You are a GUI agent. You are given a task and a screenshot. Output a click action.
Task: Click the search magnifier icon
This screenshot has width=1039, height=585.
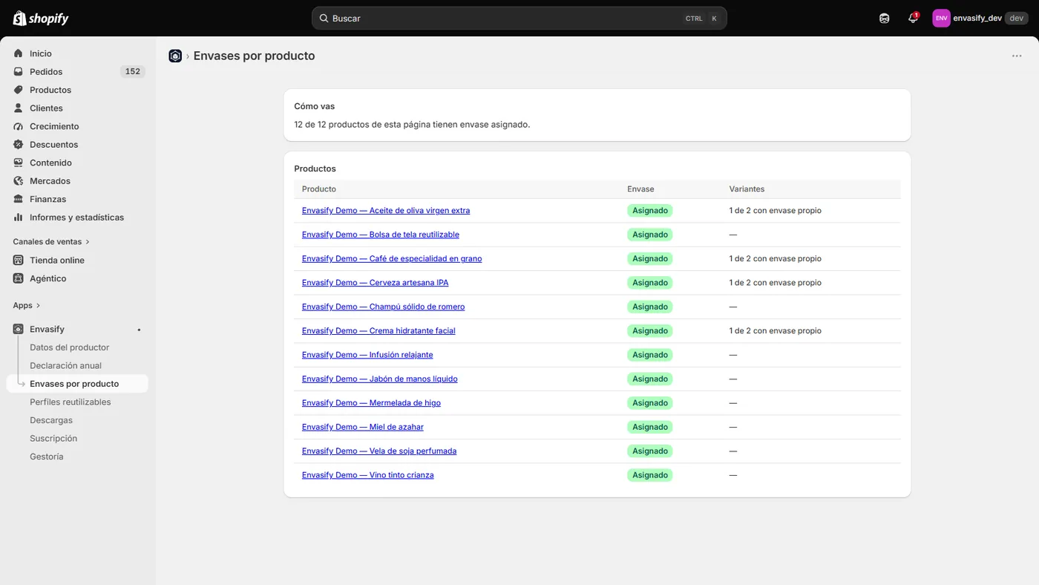[x=324, y=19]
